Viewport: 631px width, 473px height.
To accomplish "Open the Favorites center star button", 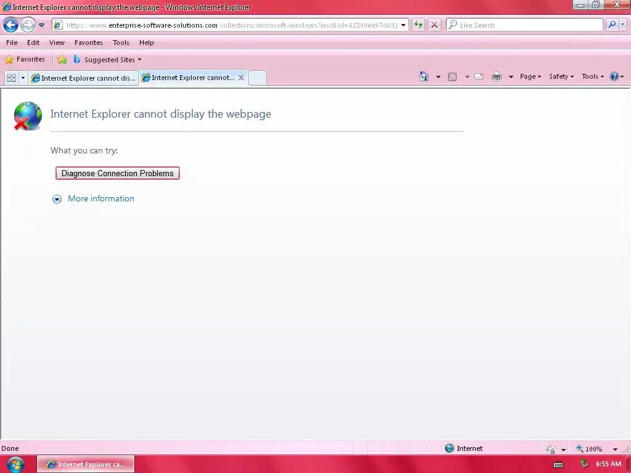I will coord(25,60).
